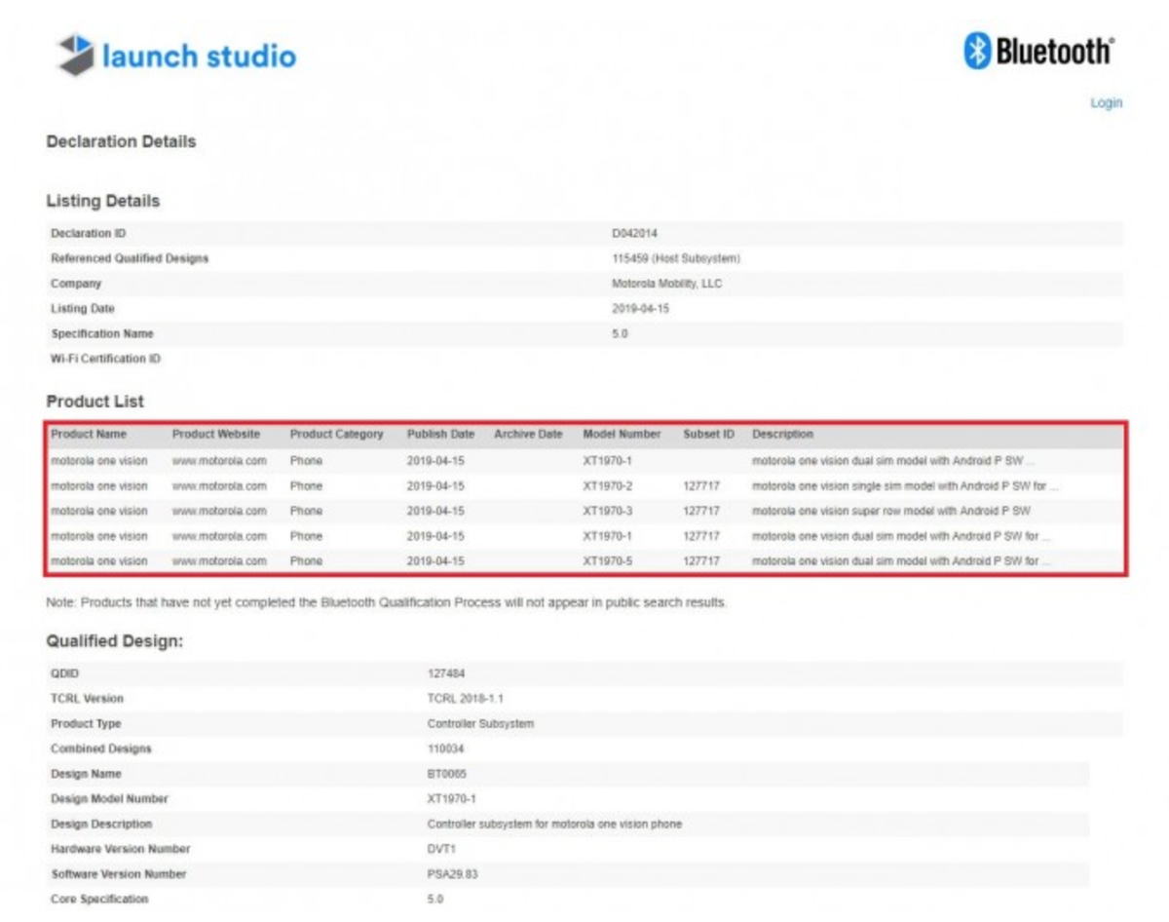Click the Bluetooth logo
Viewport: 1169px width, 922px height.
tap(1038, 51)
